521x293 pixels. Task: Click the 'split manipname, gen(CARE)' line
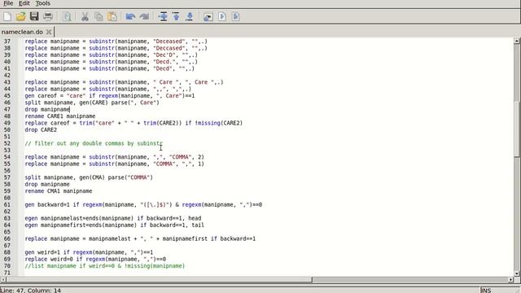92,103
